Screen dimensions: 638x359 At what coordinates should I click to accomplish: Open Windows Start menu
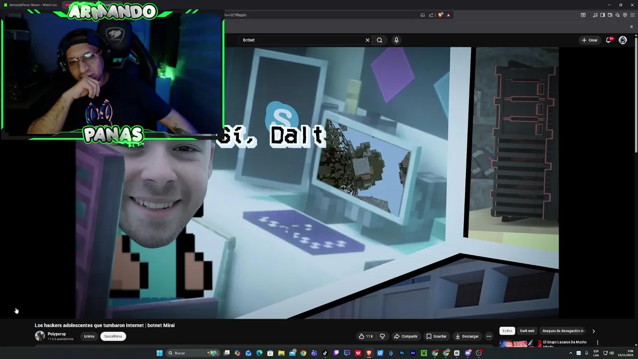[159, 353]
